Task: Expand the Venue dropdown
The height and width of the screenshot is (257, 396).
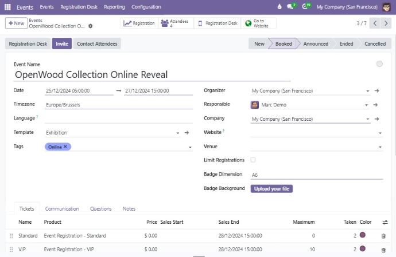Action: (380, 147)
